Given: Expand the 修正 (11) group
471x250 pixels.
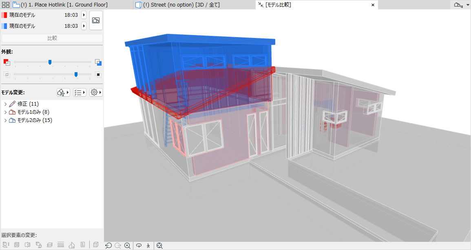Looking at the screenshot, I should 5,104.
